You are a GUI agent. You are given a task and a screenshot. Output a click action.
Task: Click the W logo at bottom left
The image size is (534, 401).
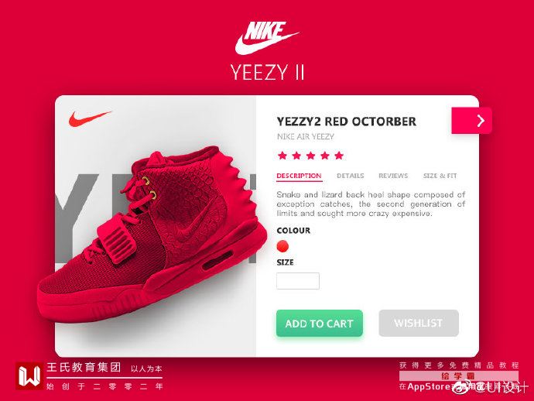coord(29,376)
